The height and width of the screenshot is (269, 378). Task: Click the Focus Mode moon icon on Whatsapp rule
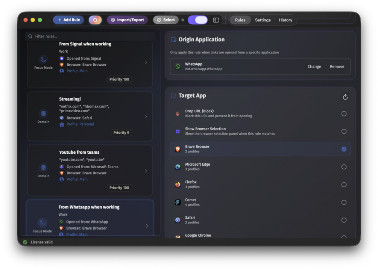click(43, 223)
